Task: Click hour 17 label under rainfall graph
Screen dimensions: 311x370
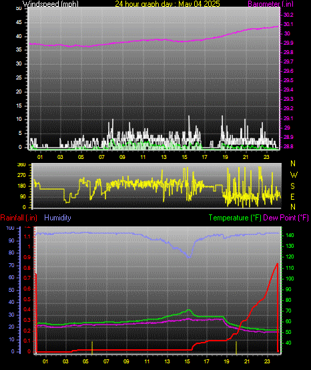Action: pos(206,361)
